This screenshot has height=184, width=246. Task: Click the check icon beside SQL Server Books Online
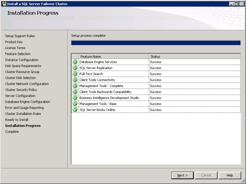pos(75,110)
